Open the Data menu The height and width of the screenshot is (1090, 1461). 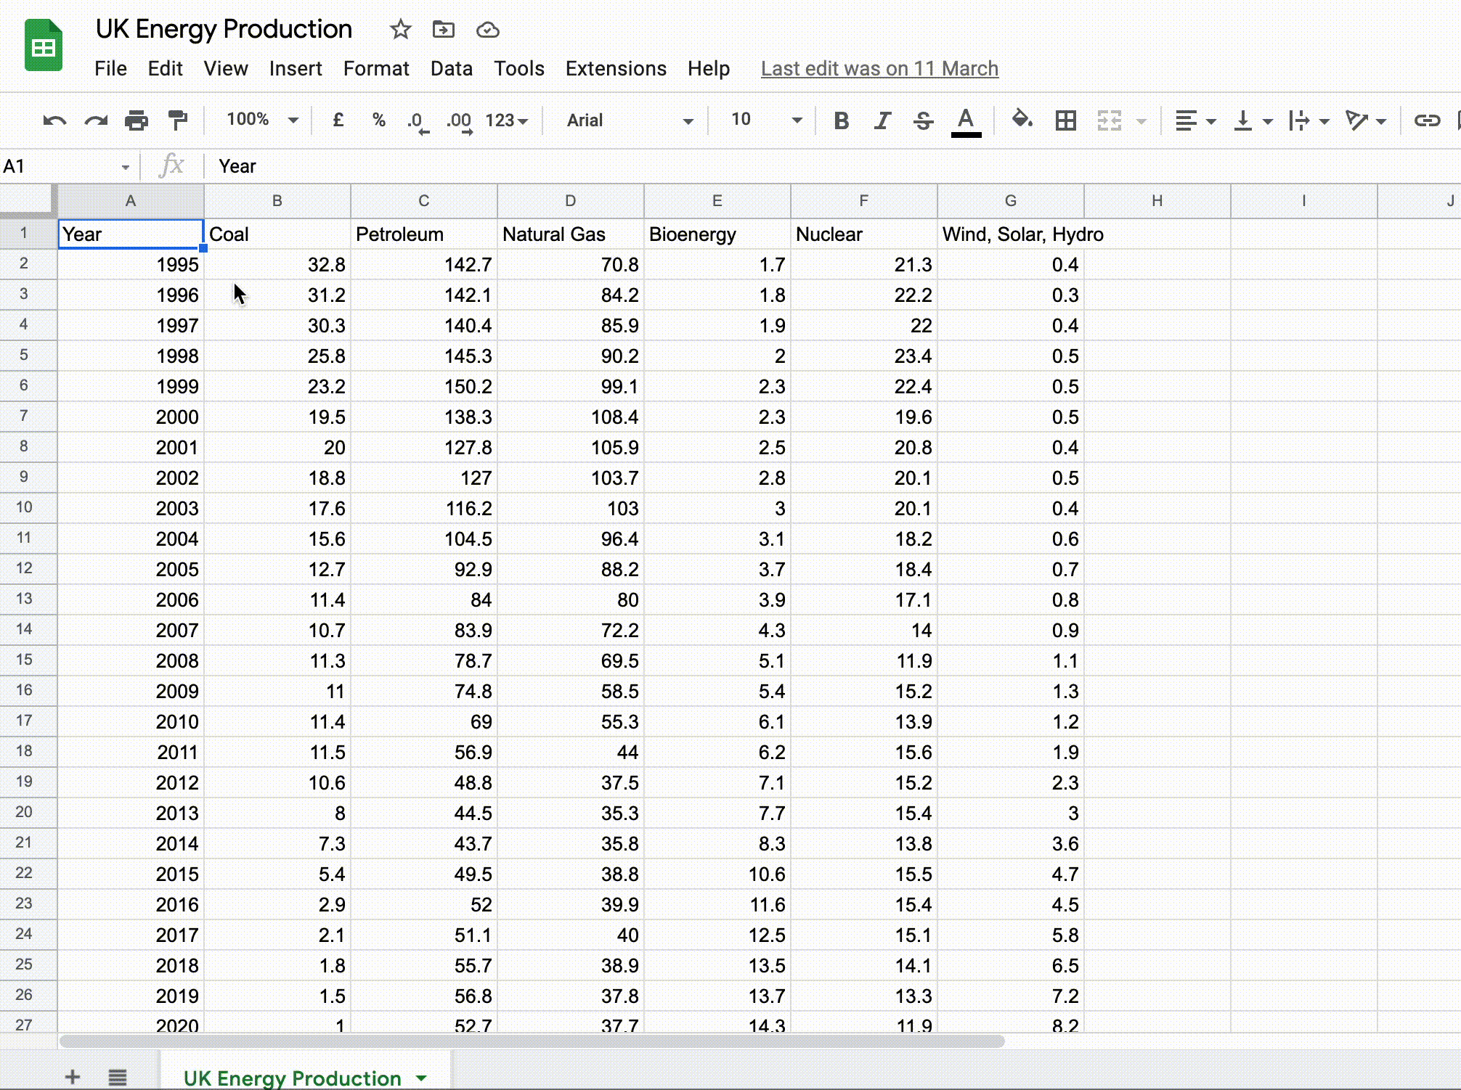pos(451,68)
